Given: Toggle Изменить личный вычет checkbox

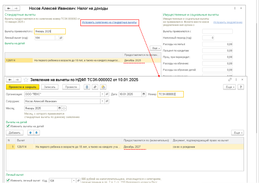Looking at the screenshot, I should (x=8, y=180).
